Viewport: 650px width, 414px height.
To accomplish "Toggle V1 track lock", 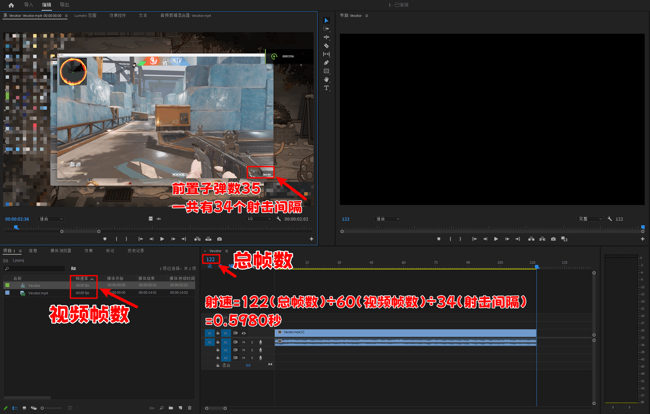I will tap(218, 333).
